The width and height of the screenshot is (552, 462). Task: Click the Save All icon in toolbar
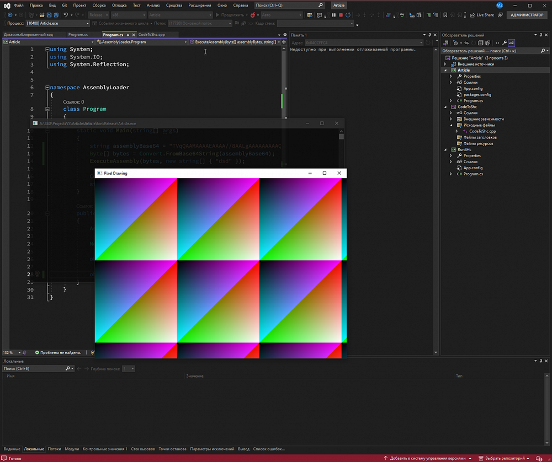point(56,15)
